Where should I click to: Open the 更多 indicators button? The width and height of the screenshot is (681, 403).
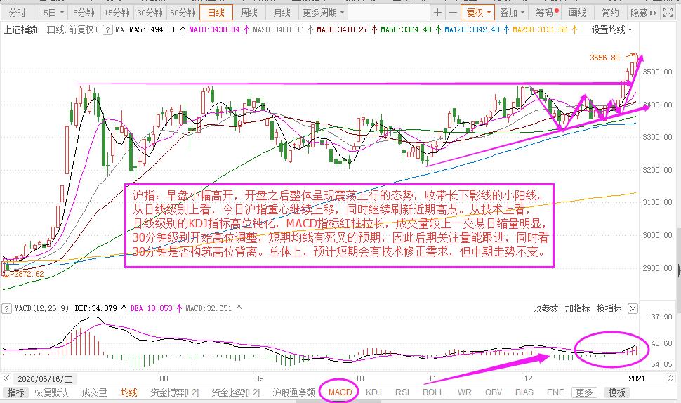(x=584, y=392)
